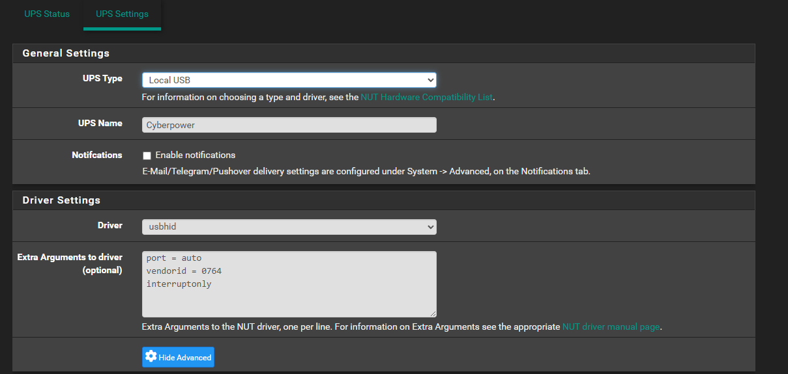The image size is (788, 374).
Task: Click the 'UPS Name' field label
Action: pos(100,123)
